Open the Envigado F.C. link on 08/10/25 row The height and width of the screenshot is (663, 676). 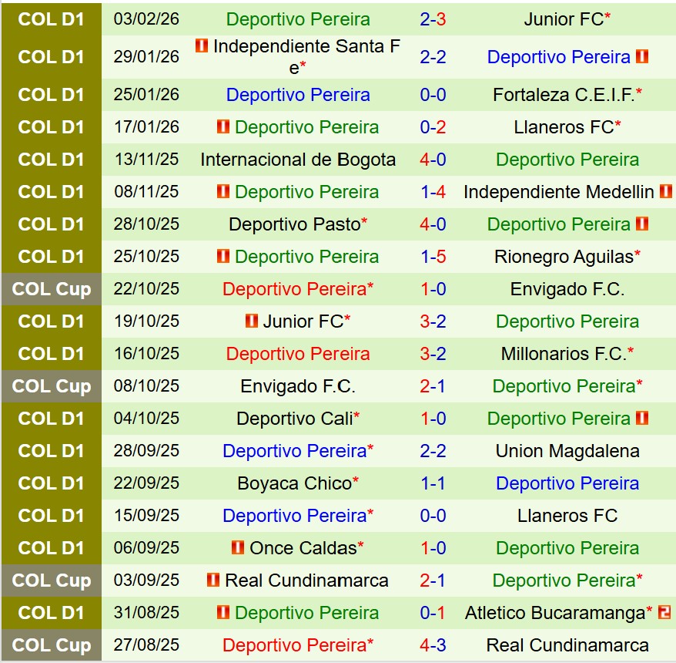[298, 386]
